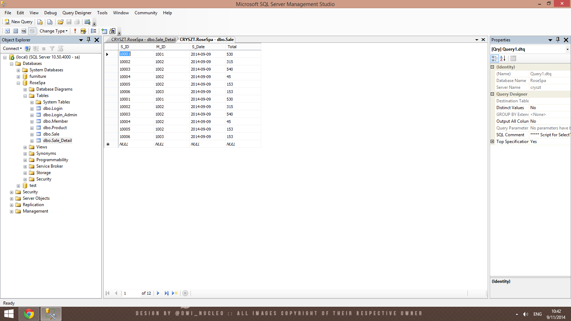Click the Open File folder icon

(61, 22)
